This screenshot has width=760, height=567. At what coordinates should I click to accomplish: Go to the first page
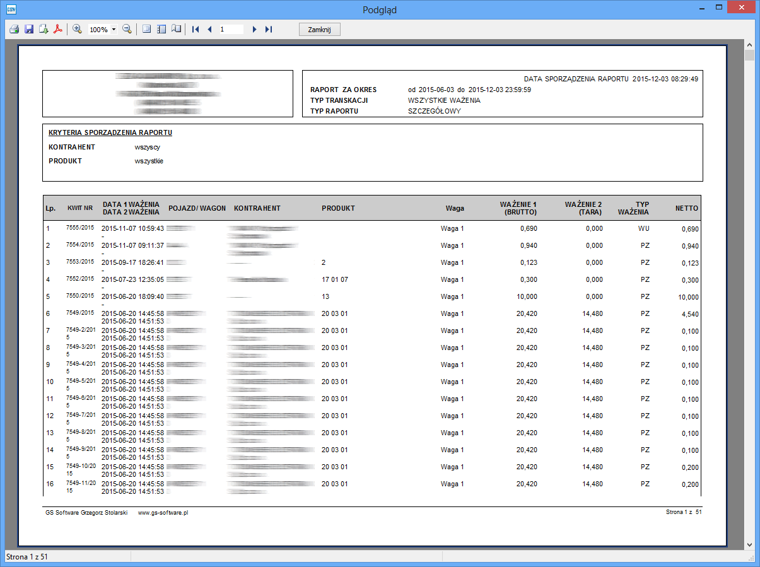click(x=196, y=29)
